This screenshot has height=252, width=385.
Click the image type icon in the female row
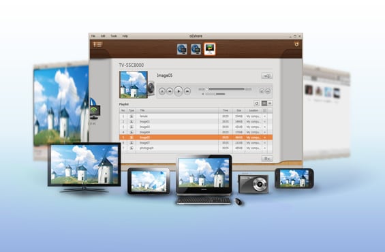tap(132, 116)
